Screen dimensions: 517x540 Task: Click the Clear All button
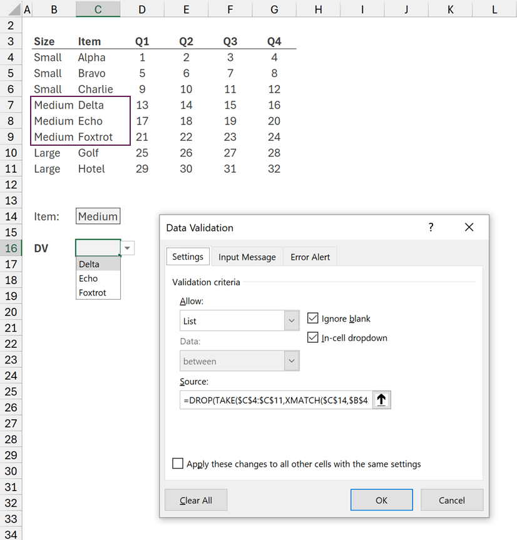196,500
